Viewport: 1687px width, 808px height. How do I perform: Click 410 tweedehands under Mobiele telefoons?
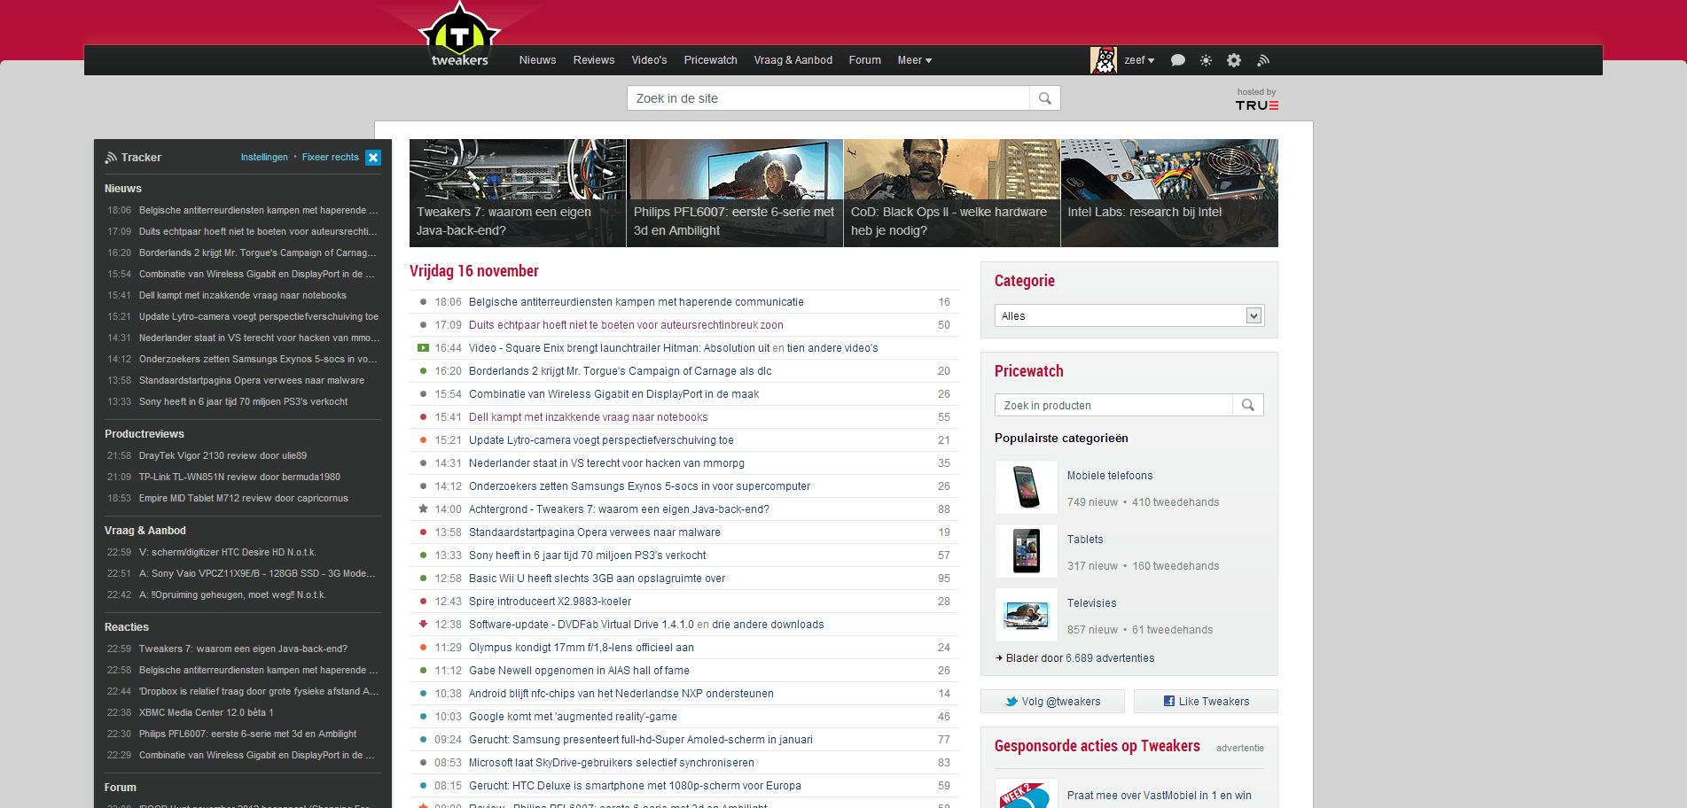coord(1175,502)
